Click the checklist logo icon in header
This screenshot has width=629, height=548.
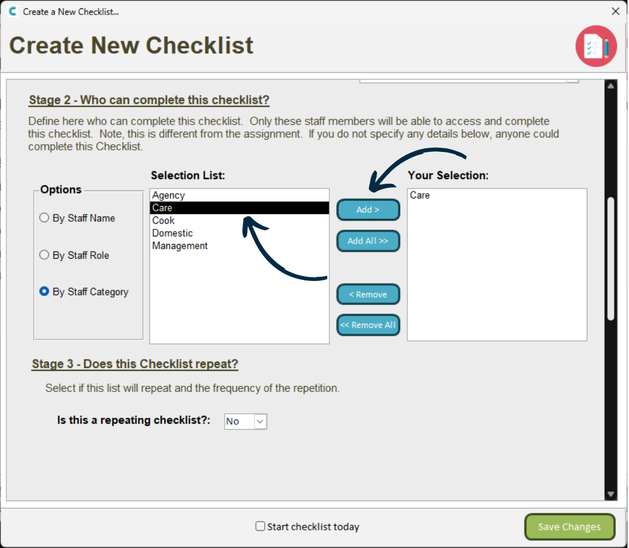[x=596, y=46]
